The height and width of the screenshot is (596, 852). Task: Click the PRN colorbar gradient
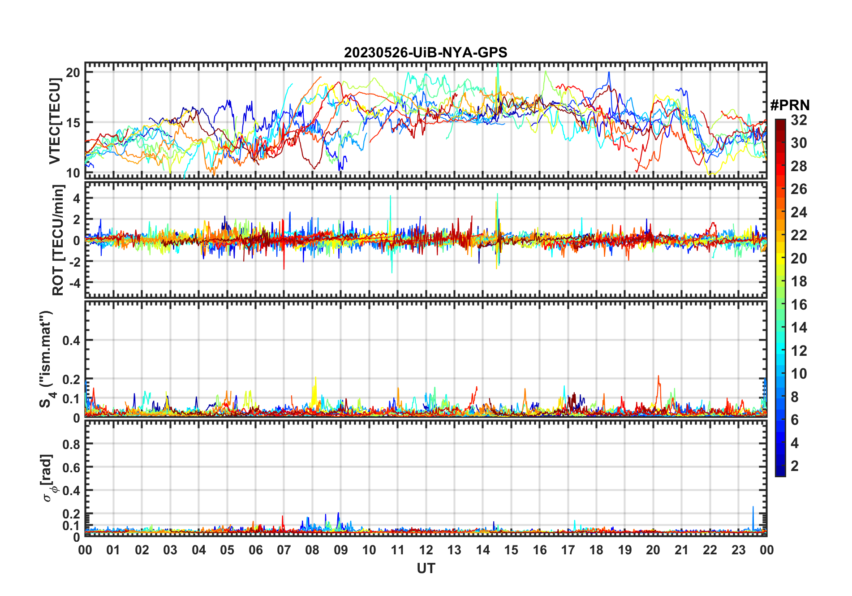pyautogui.click(x=780, y=298)
